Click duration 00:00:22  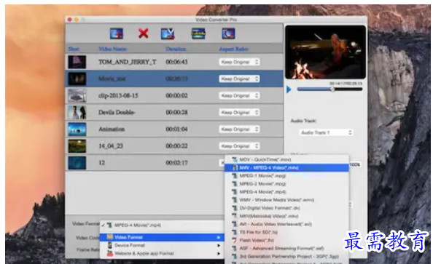point(176,146)
